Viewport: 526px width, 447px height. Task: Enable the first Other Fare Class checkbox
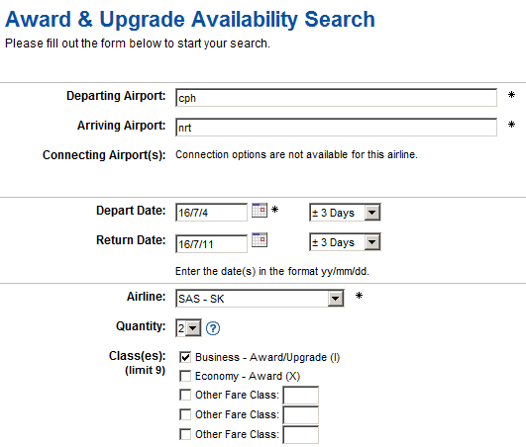(x=185, y=395)
